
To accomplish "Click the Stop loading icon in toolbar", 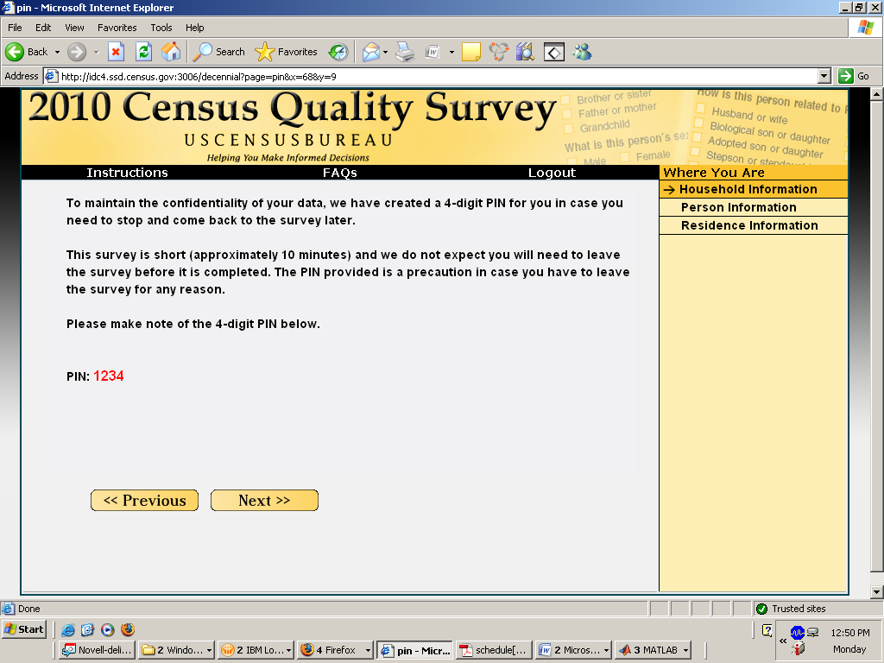I will coord(116,52).
